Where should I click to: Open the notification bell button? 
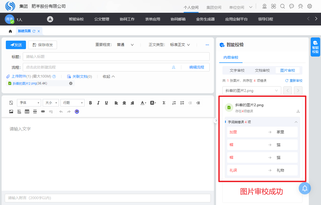point(305,188)
